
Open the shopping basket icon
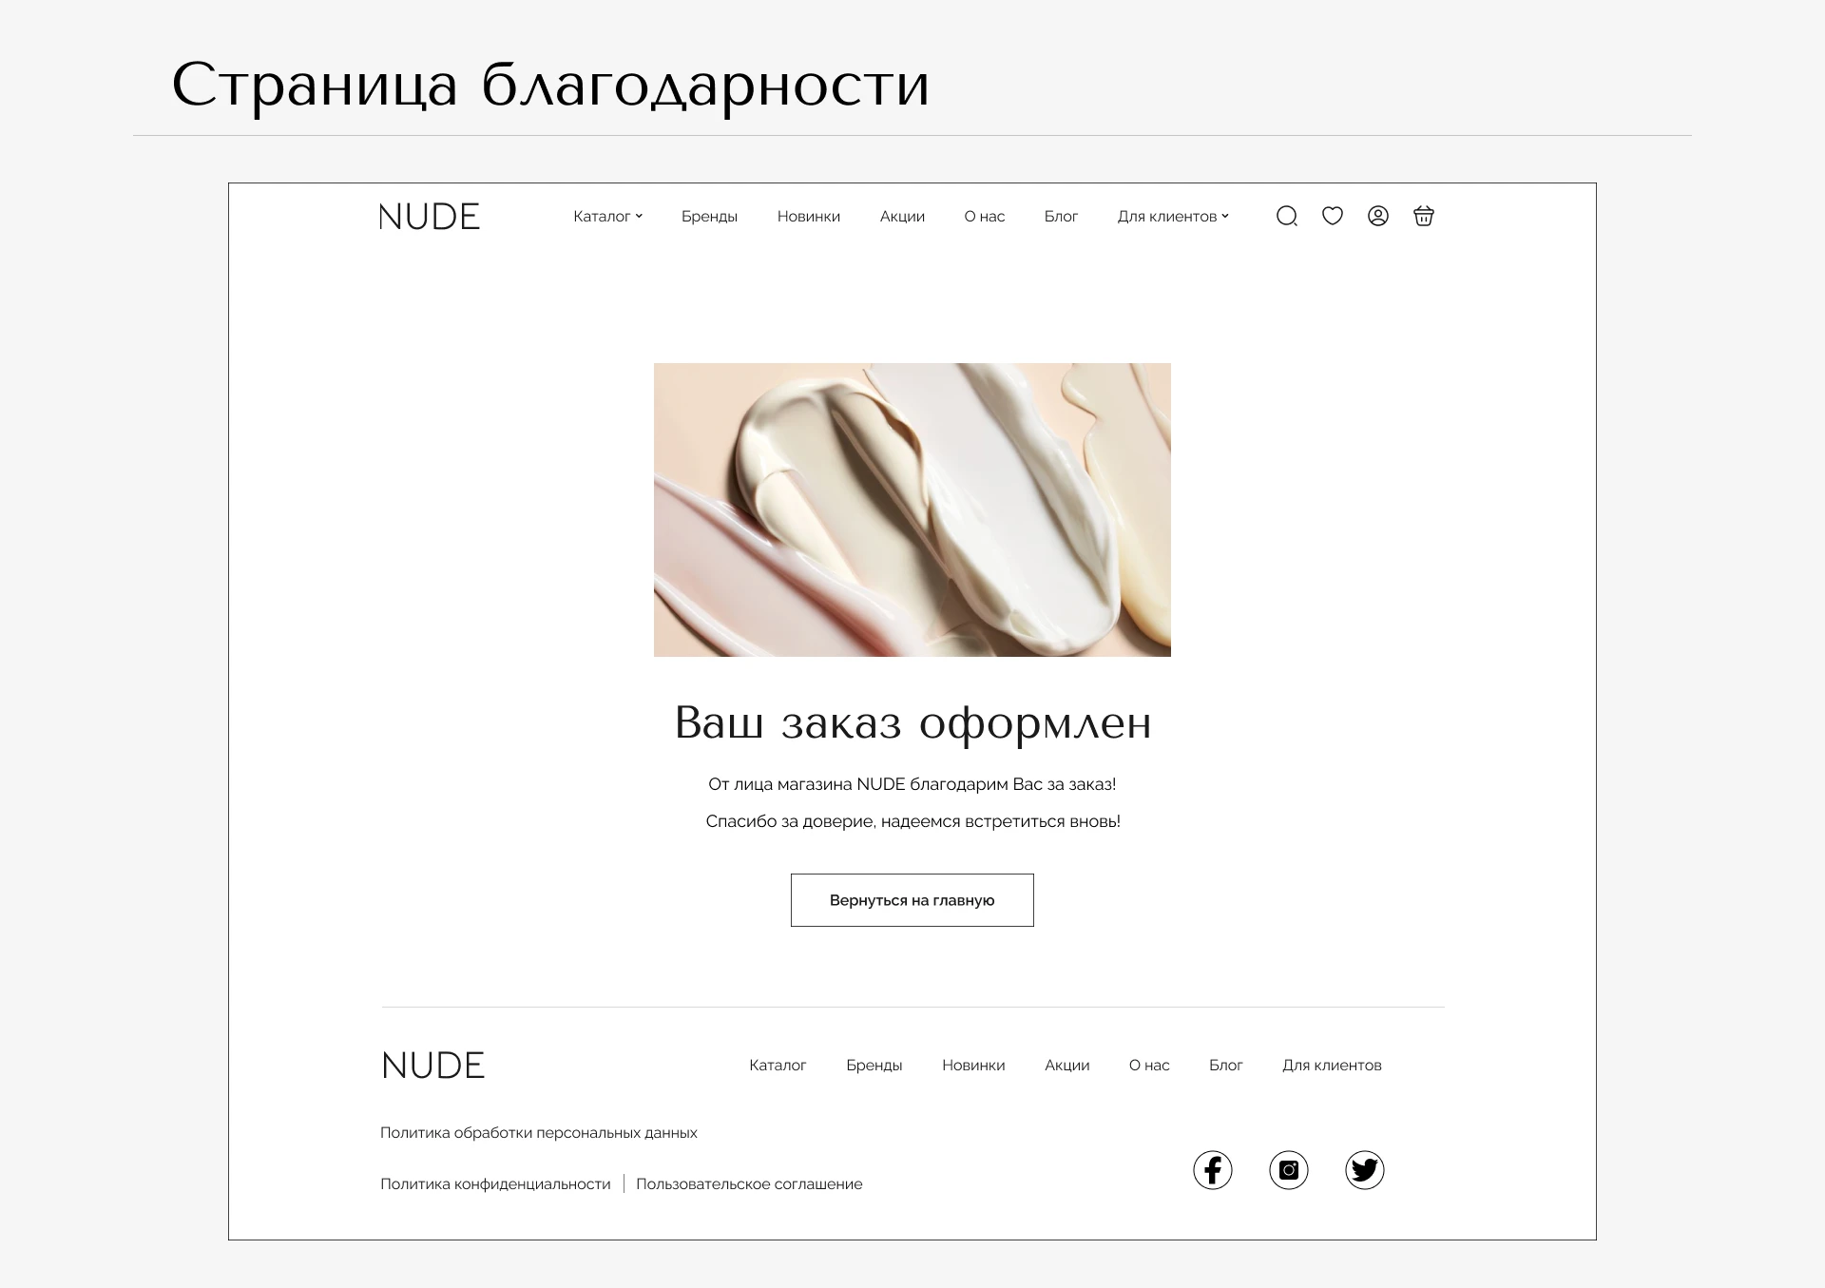coord(1423,216)
